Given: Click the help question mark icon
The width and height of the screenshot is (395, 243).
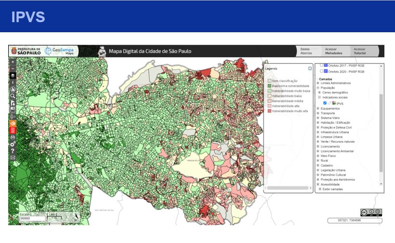Looking at the screenshot, I should tap(13, 151).
